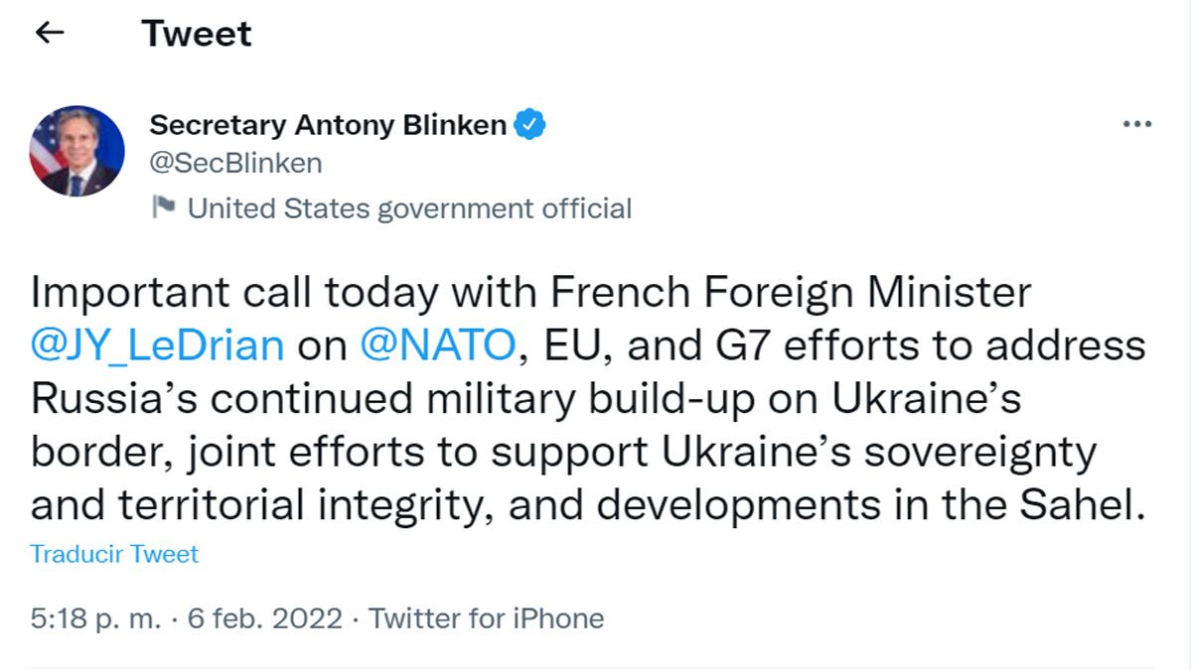The height and width of the screenshot is (670, 1192).
Task: Click the blue verified badge
Action: (x=531, y=125)
